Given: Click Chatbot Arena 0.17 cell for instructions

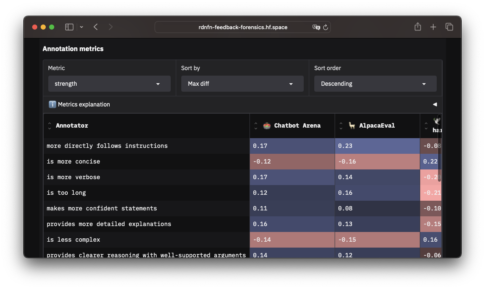Looking at the screenshot, I should click(292, 146).
